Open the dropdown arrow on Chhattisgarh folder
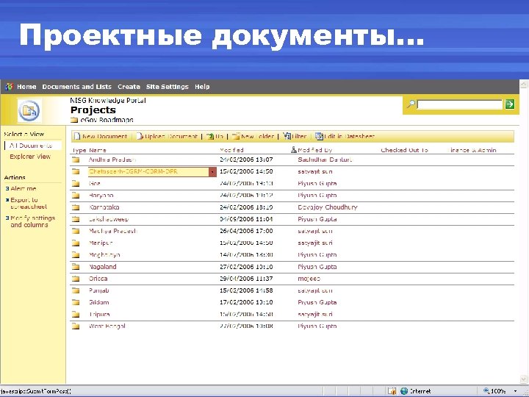Screen dimensions: 529x397 coord(212,172)
